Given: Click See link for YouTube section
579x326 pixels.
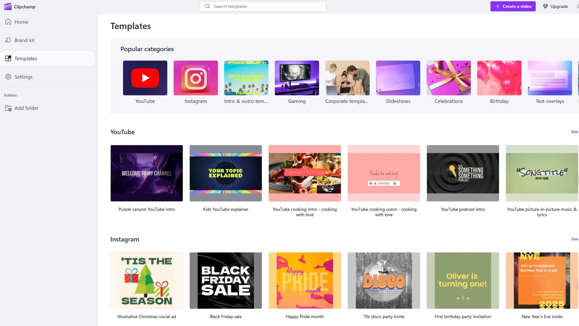Looking at the screenshot, I should [574, 132].
